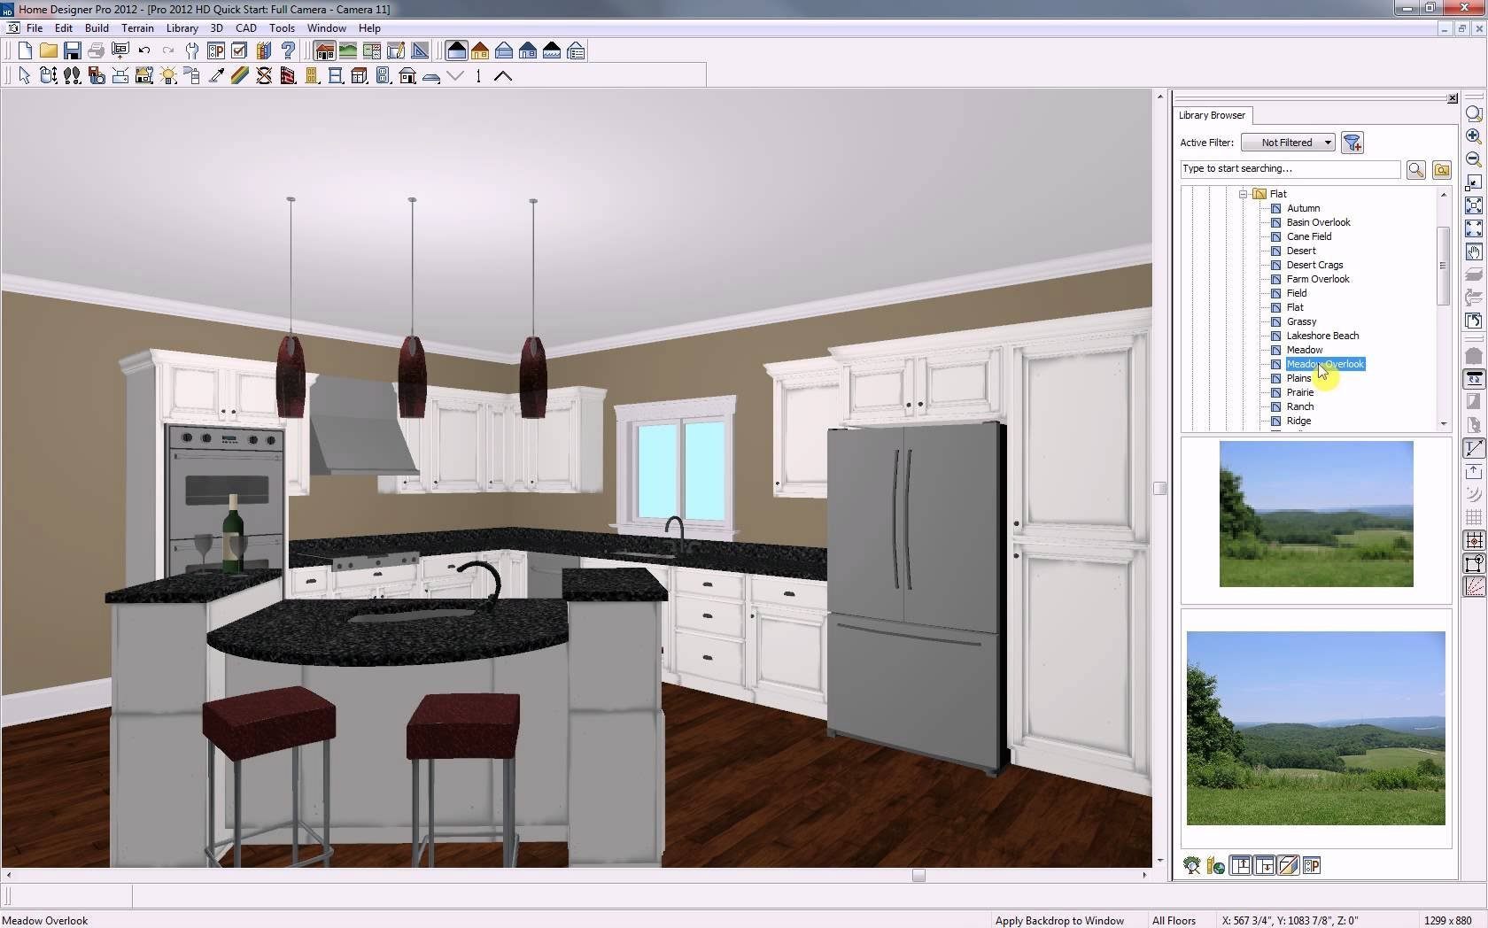This screenshot has width=1488, height=928.
Task: Select the eyedropper tool in toolbar
Action: [x=216, y=76]
